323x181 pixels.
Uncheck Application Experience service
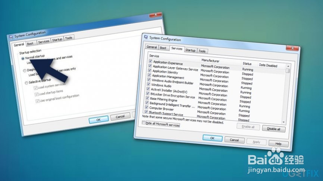point(150,61)
